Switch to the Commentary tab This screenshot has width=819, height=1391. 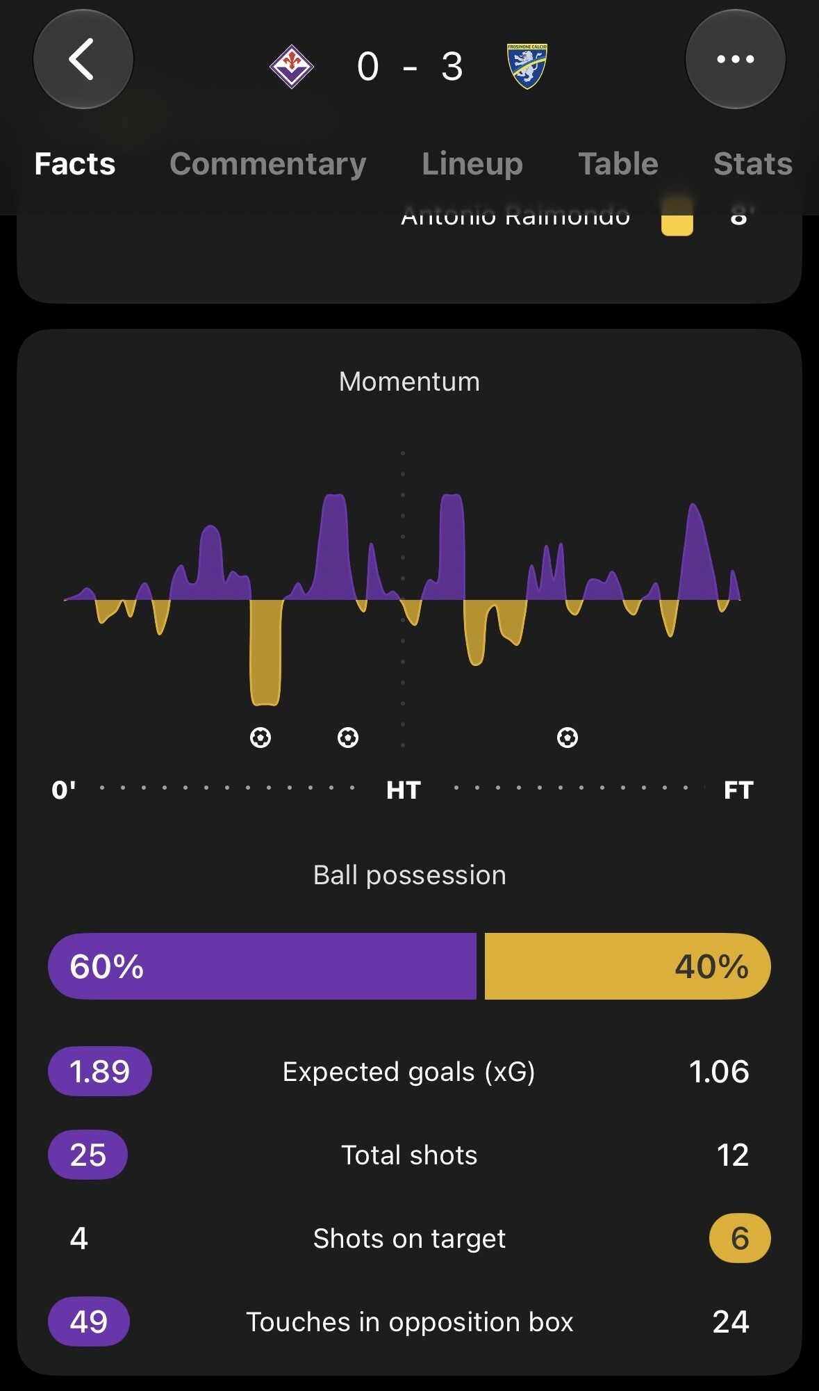coord(268,164)
